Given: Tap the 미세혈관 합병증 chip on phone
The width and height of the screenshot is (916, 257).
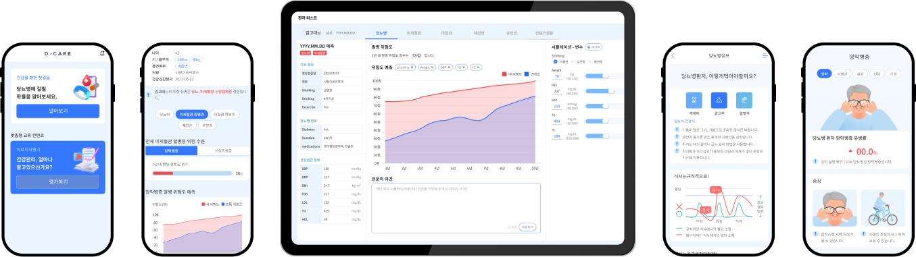Looking at the screenshot, I should pos(191,115).
